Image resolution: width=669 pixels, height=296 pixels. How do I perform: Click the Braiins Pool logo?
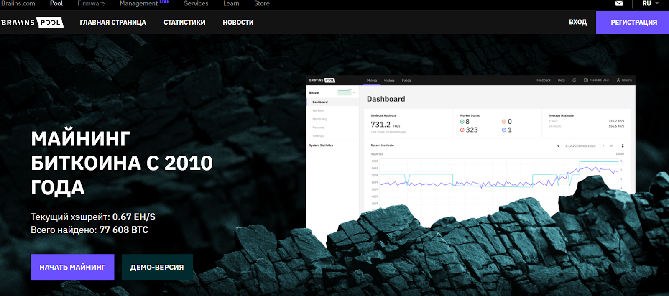[32, 22]
